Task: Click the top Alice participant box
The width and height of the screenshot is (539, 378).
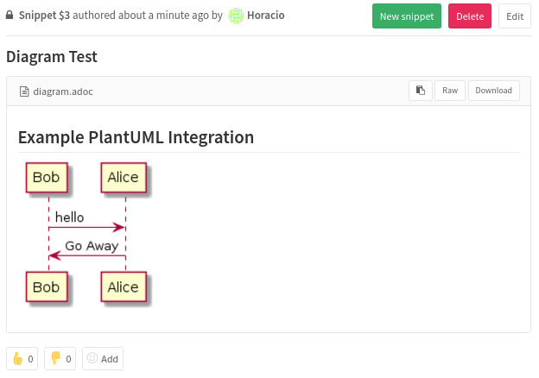Action: (123, 178)
